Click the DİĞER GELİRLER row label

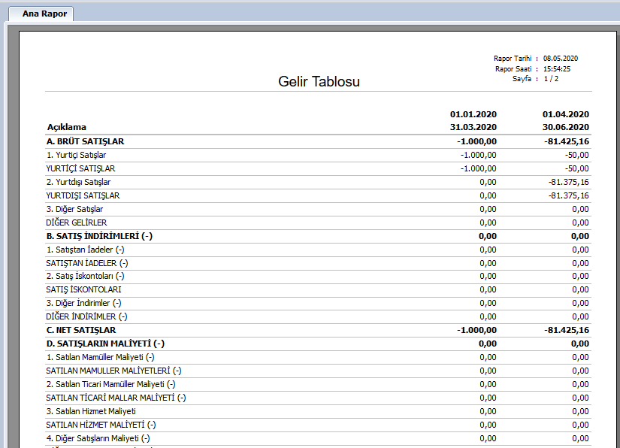(77, 222)
